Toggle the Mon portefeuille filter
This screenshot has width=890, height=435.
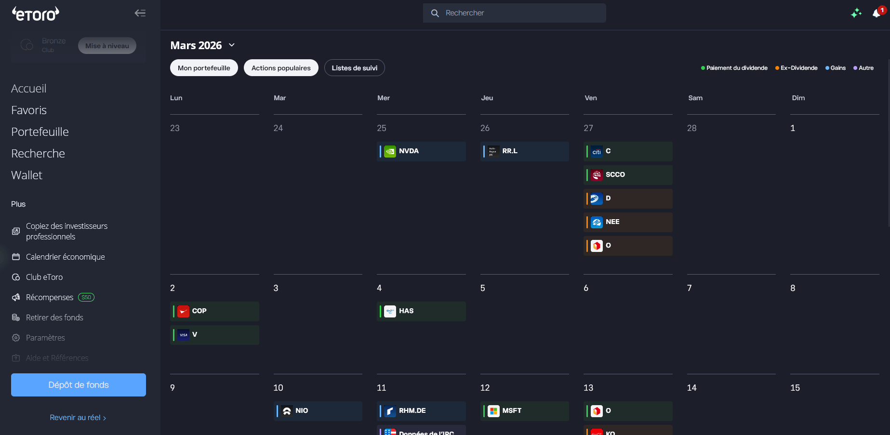click(204, 68)
